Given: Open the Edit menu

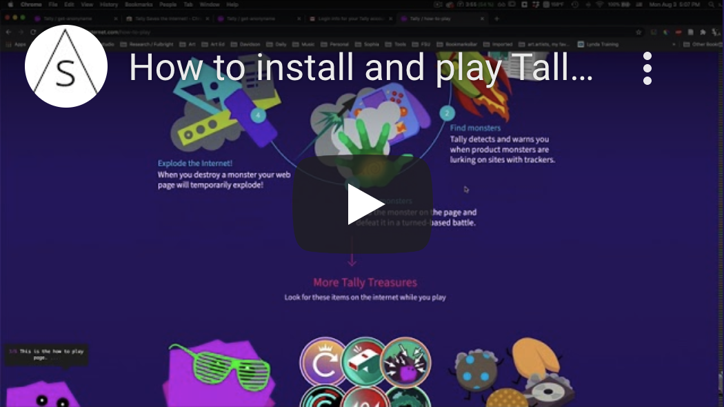Looking at the screenshot, I should click(x=69, y=5).
